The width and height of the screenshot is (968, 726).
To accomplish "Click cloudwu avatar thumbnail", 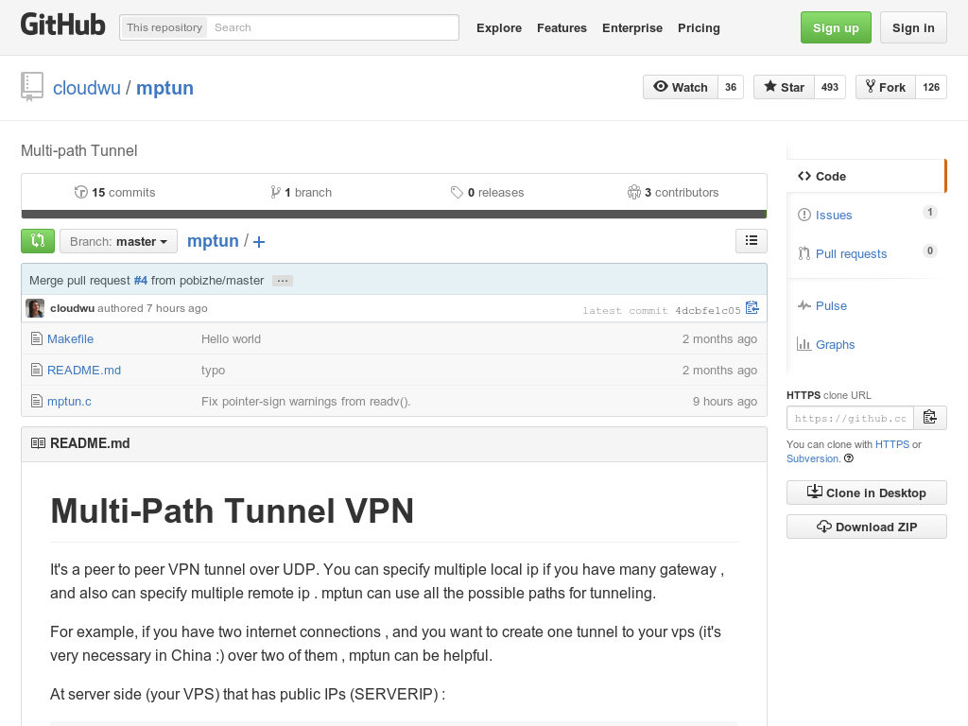I will (35, 308).
